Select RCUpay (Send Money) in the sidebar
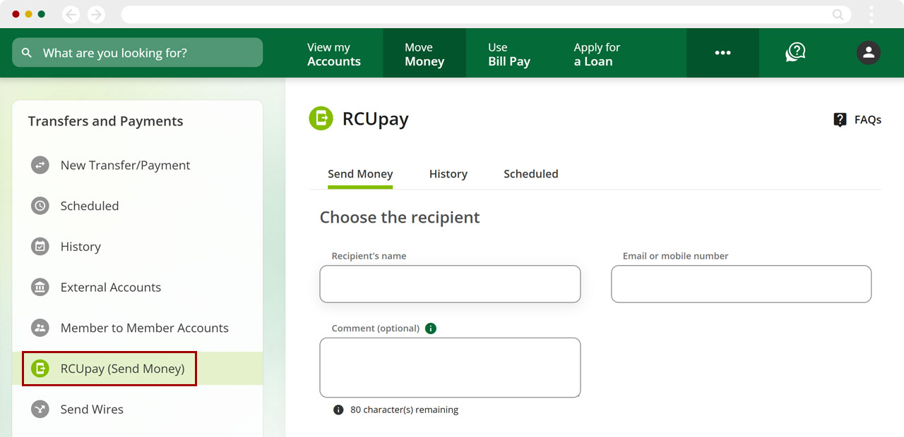The image size is (904, 437). 138,369
